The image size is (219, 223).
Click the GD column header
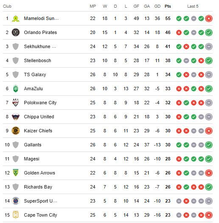pos(157,6)
